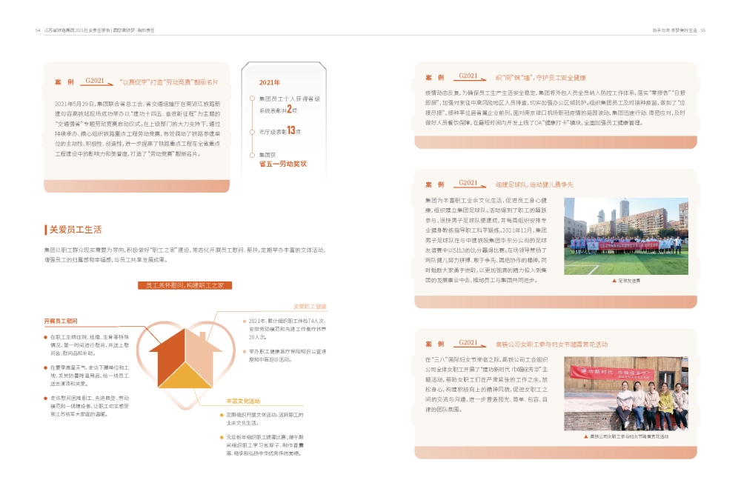Image resolution: width=741 pixels, height=503 pixels.
Task: Select the 开展员工慰问 heading
Action: click(61, 321)
